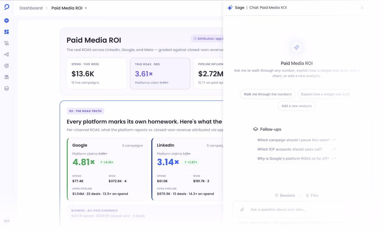The width and height of the screenshot is (385, 231).
Task: Click arrow icon beside 'Which campaign should I pause'
Action: click(x=334, y=140)
